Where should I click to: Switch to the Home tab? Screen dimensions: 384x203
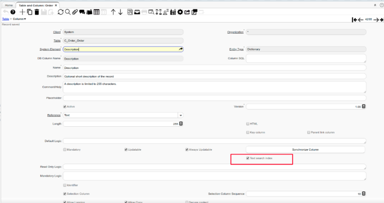click(9, 4)
